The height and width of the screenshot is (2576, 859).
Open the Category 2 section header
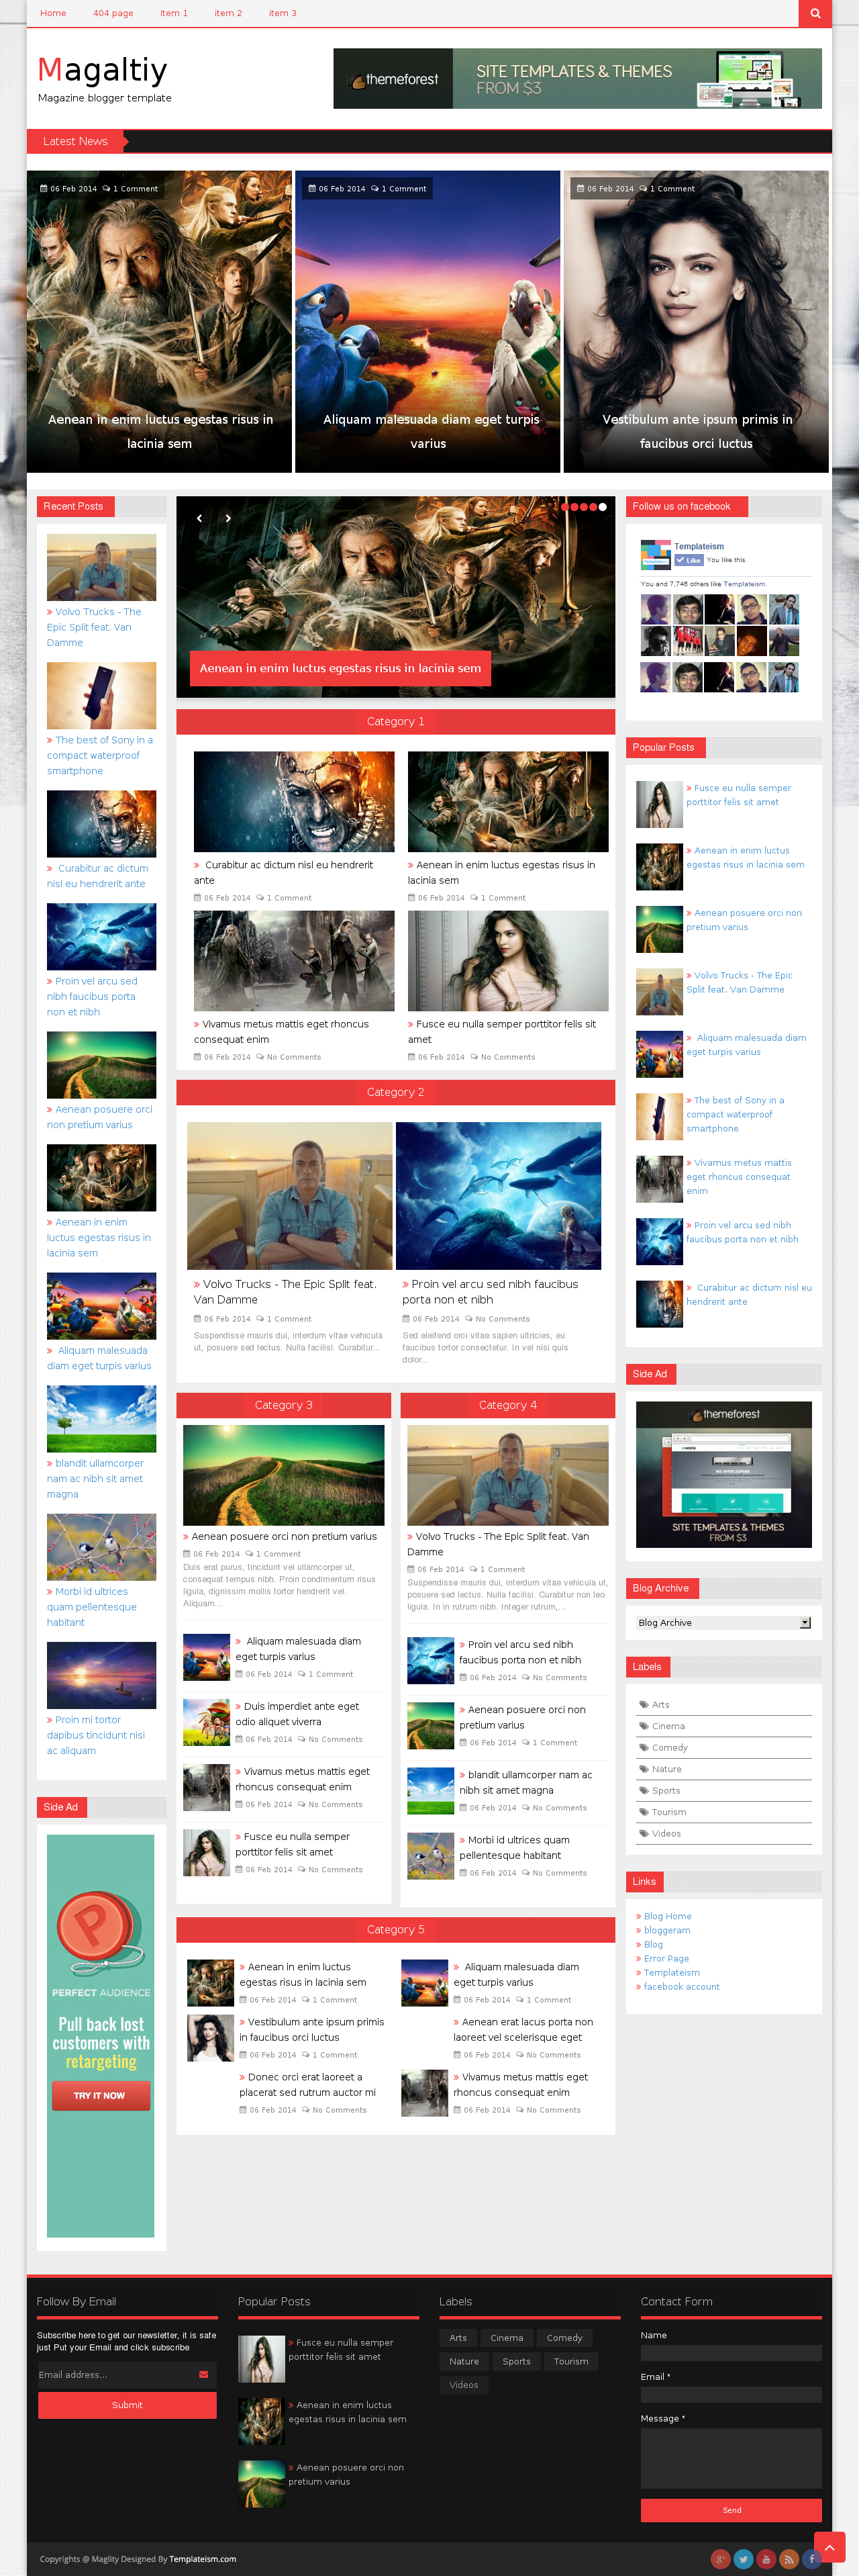(395, 1092)
